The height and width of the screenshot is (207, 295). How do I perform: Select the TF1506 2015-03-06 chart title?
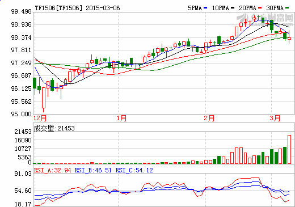77,8
